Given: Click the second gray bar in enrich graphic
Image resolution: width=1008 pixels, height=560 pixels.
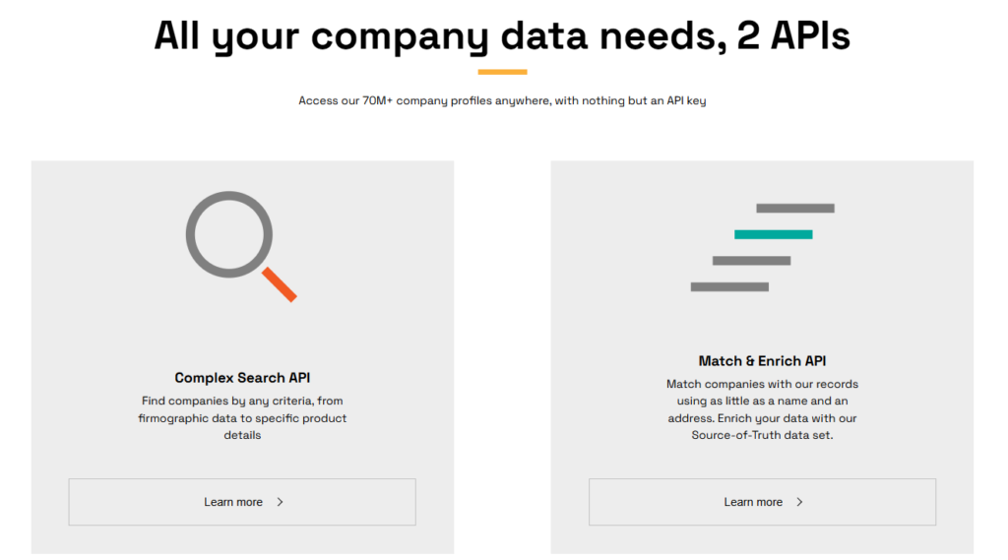Looking at the screenshot, I should tap(751, 261).
